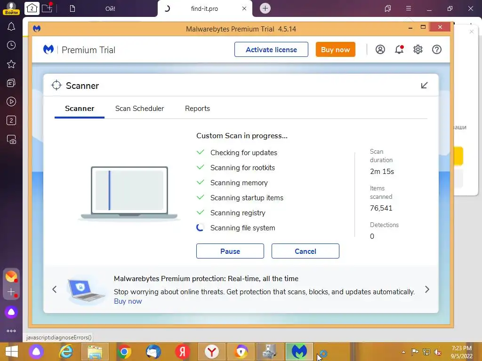Open the collections icon in browser sidebar
482x361 pixels.
tap(11, 83)
